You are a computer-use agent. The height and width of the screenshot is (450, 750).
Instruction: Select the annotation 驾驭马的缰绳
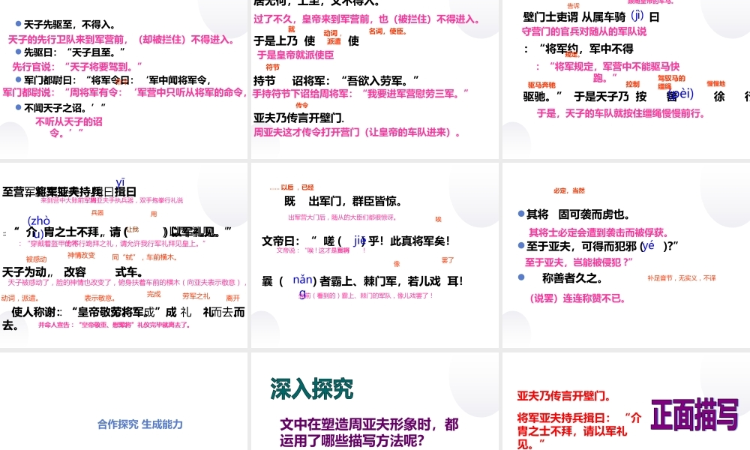pyautogui.click(x=671, y=82)
